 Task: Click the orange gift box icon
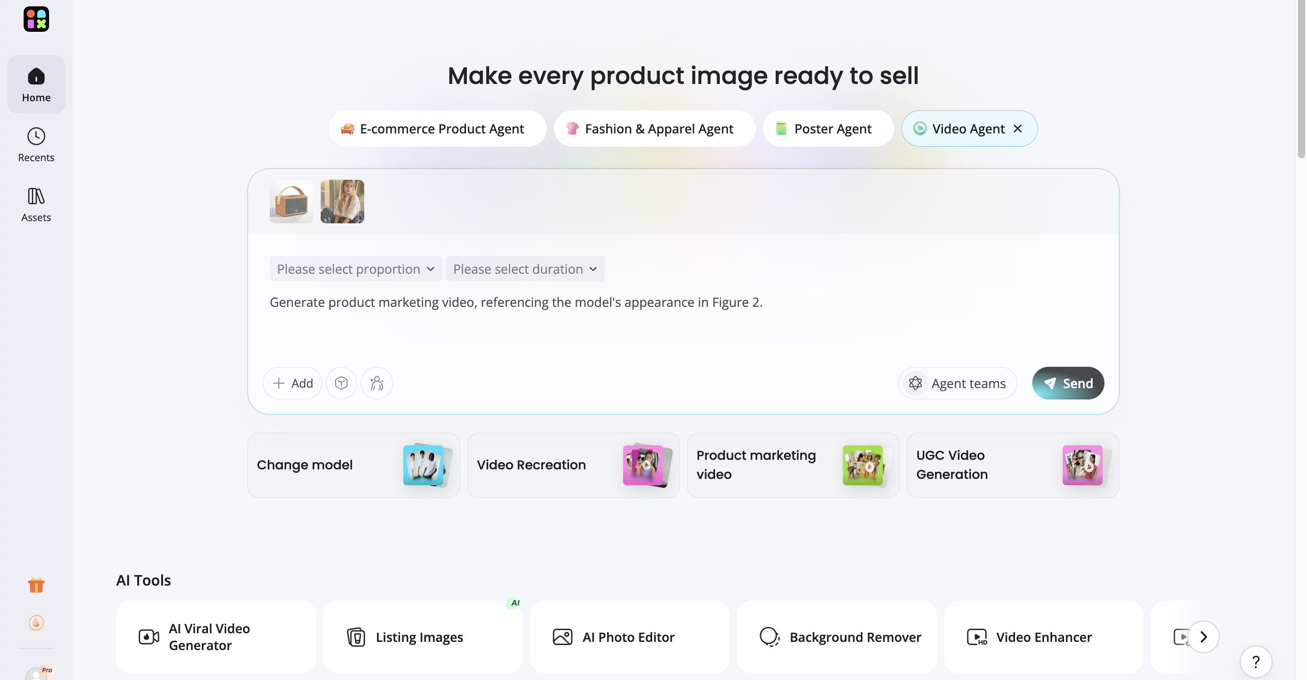(x=36, y=585)
